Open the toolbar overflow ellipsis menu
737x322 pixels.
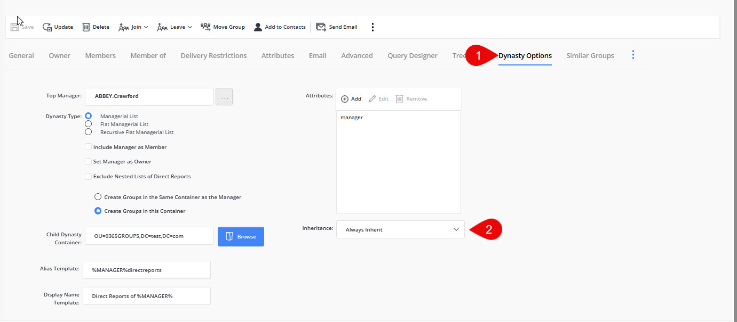372,27
